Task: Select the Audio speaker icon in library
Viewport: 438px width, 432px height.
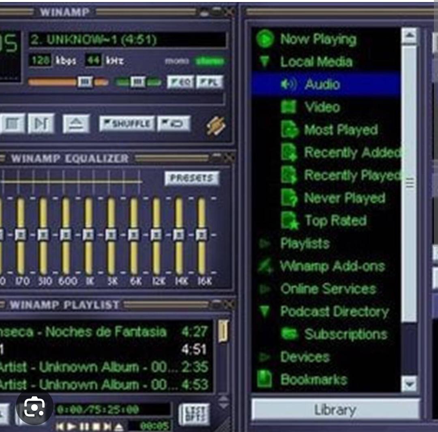Action: click(x=288, y=84)
